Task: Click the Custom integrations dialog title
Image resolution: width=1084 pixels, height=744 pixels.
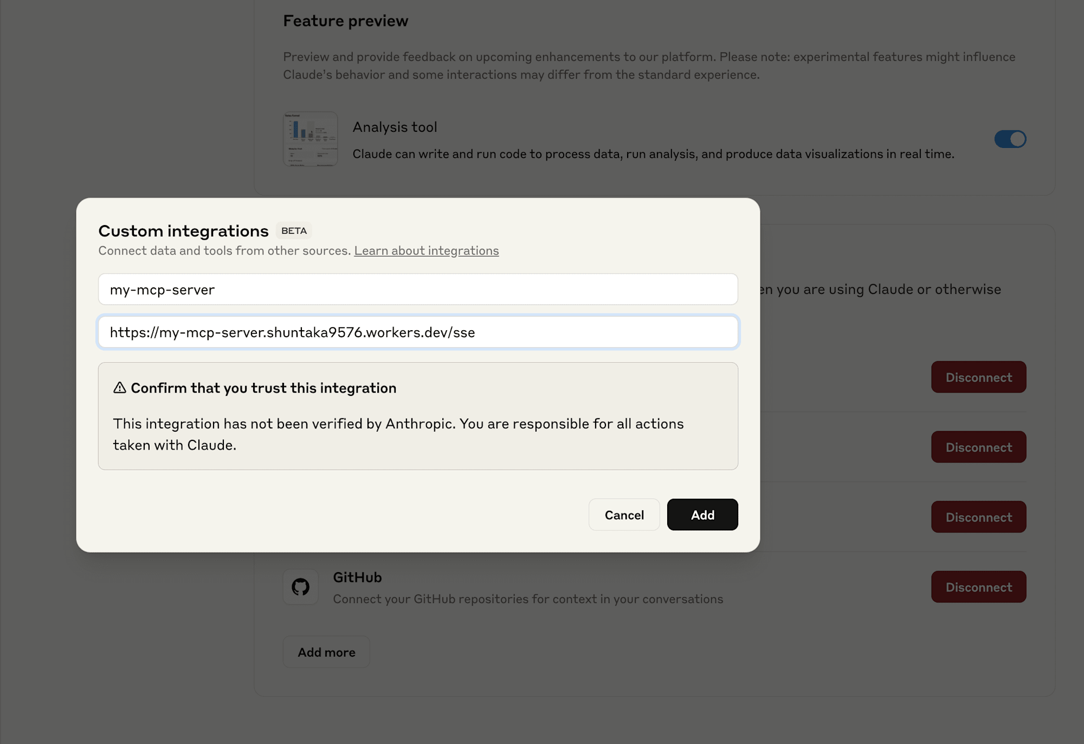Action: tap(183, 231)
